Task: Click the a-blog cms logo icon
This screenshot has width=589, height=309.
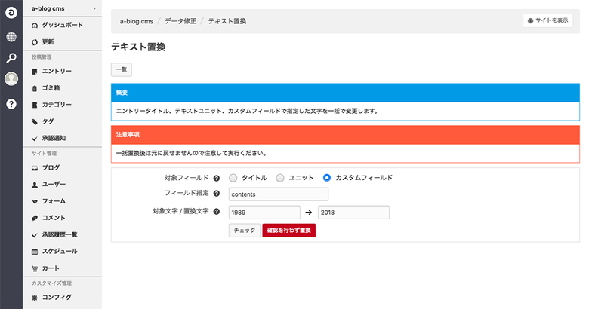Action: coord(11,13)
